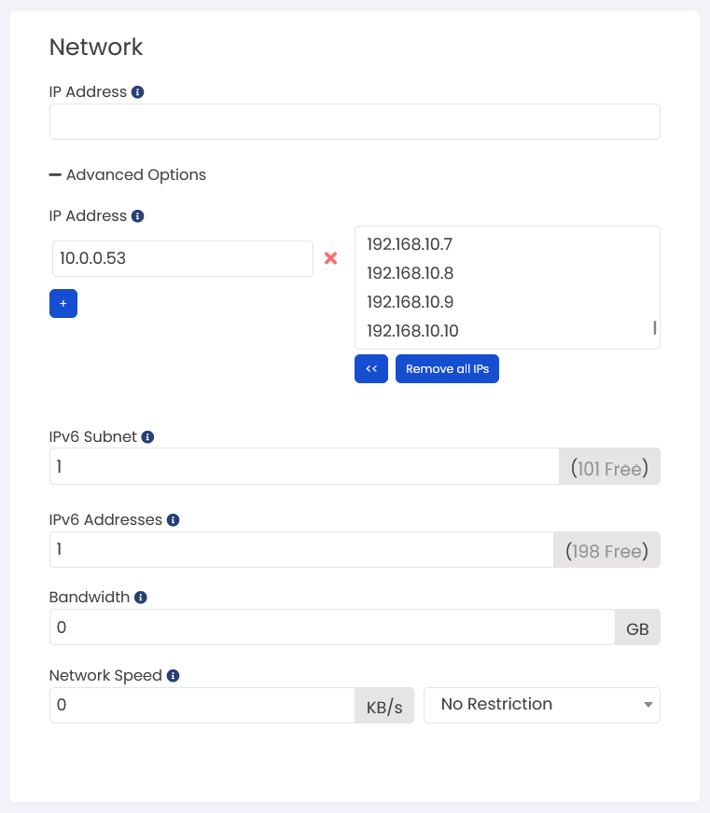Add another IP address with plus button
Viewport: 710px width, 813px height.
(x=63, y=303)
